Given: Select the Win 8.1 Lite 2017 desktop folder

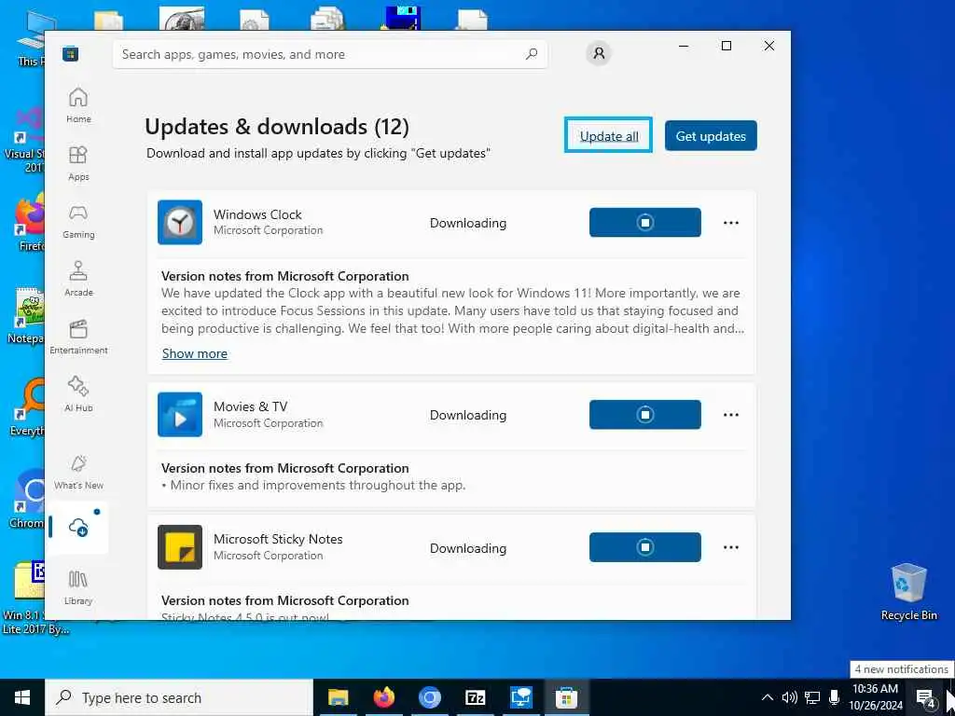Looking at the screenshot, I should tap(31, 599).
